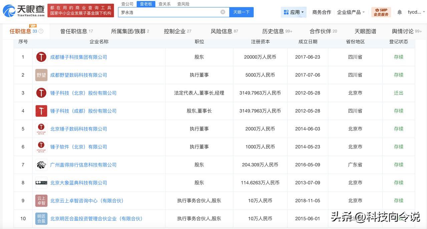This screenshot has width=427, height=229.
Task: Click the 商务合作 link
Action: [322, 12]
